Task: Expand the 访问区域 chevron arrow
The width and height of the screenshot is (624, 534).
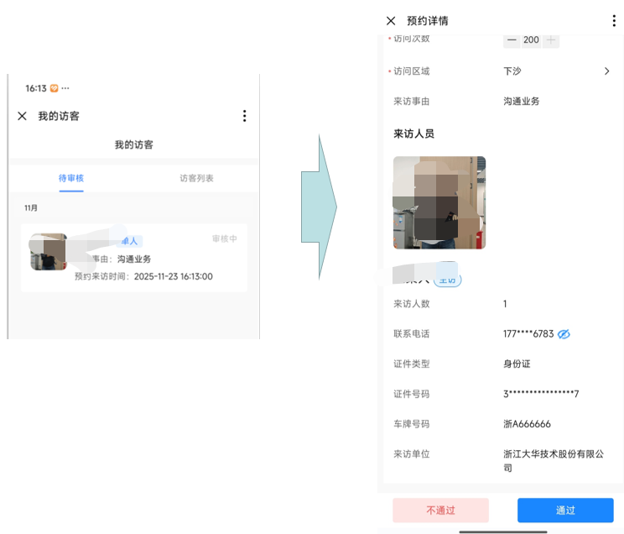Action: click(x=607, y=71)
